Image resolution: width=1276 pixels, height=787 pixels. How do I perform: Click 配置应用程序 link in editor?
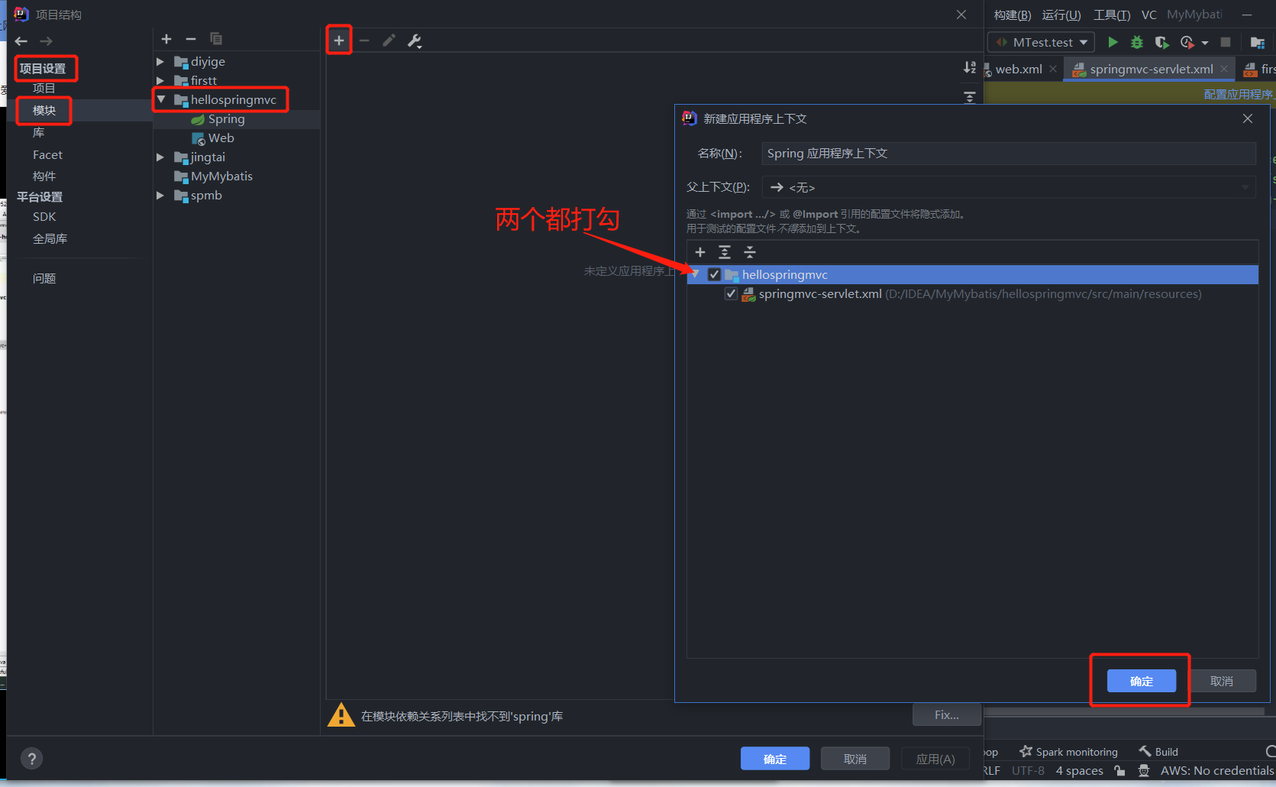[x=1238, y=94]
